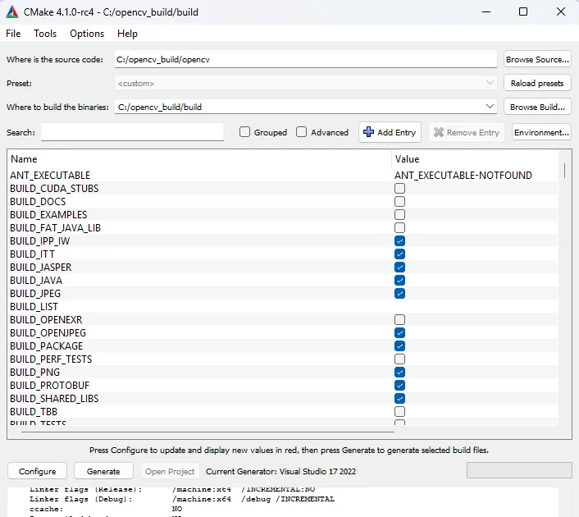The height and width of the screenshot is (517, 579).
Task: Click the blue plus Add Entry icon
Action: click(368, 132)
